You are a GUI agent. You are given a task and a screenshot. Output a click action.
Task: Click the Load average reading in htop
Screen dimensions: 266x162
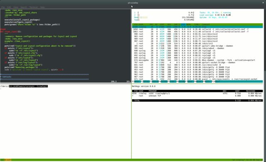pos(215,15)
